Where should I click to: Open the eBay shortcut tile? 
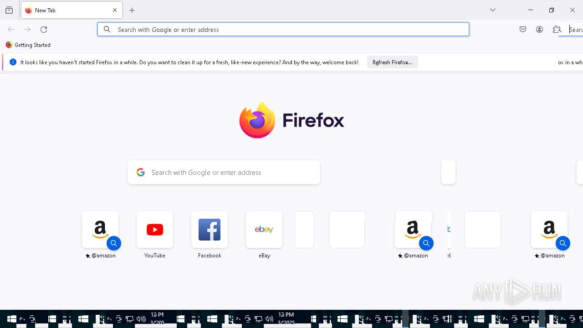pos(264,230)
